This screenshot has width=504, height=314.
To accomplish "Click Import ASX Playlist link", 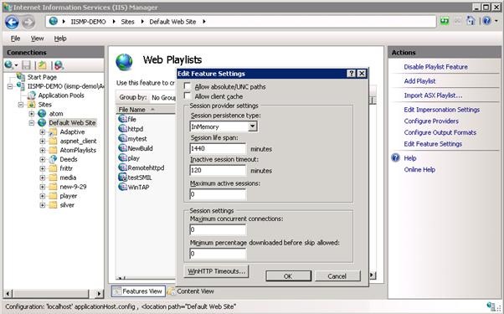I will [x=433, y=95].
